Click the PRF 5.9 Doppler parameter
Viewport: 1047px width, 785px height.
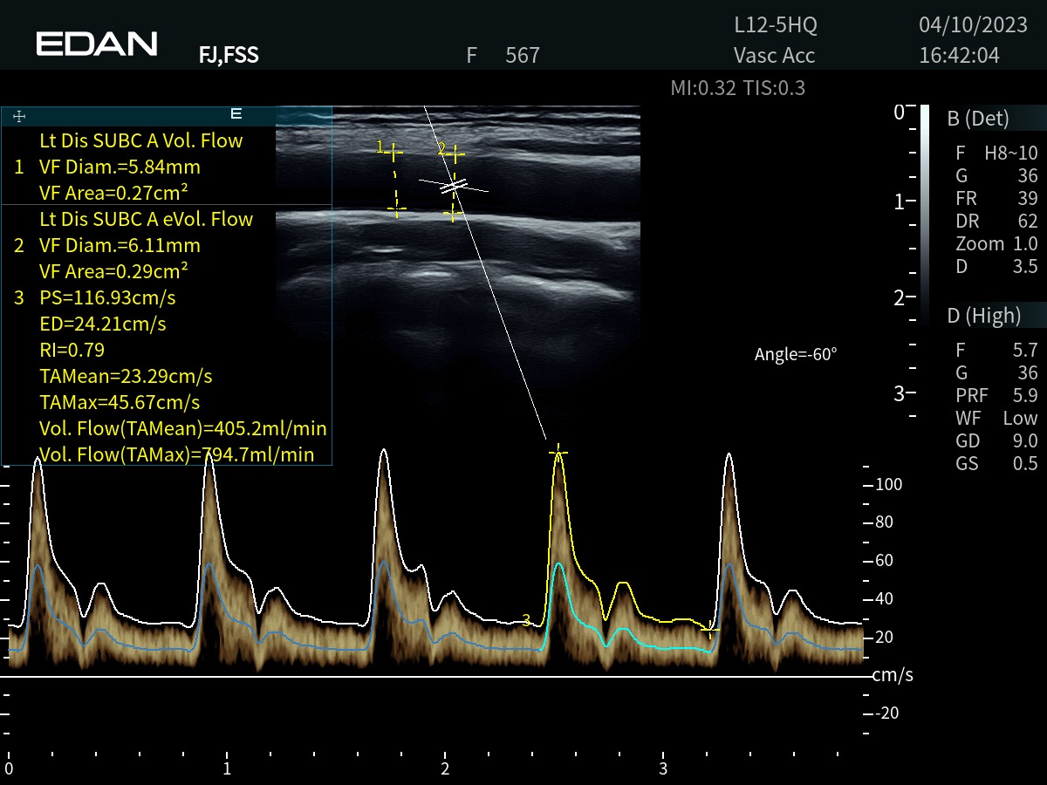pos(996,395)
